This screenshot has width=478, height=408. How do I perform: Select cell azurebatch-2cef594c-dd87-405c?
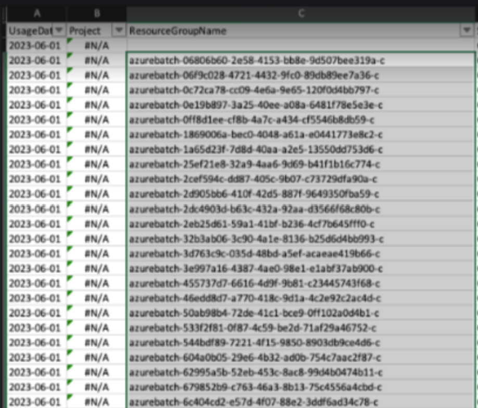coord(301,179)
